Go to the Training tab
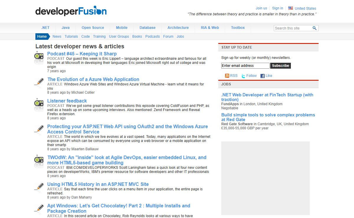354x218 pixels. point(99,37)
